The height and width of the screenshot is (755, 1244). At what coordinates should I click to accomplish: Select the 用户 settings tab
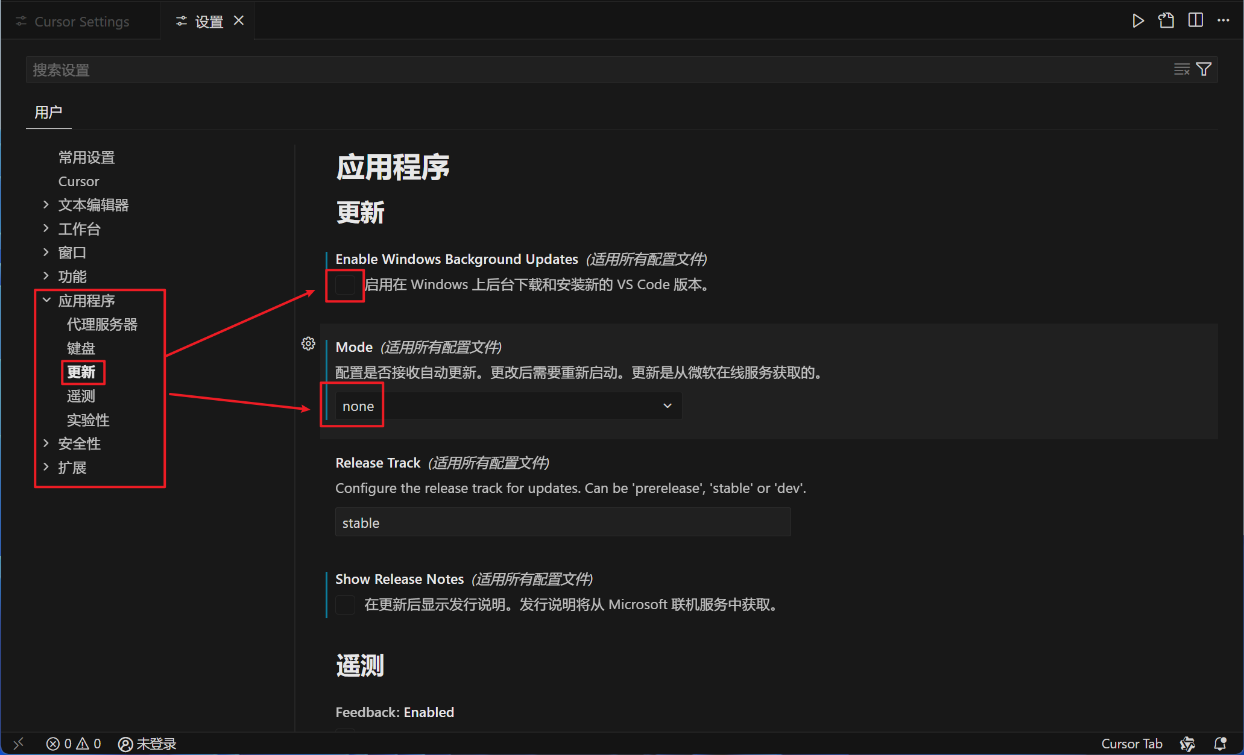[48, 112]
